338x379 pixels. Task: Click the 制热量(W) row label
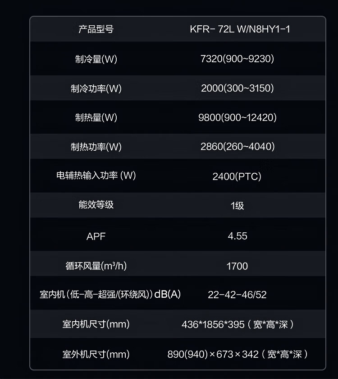pyautogui.click(x=96, y=118)
